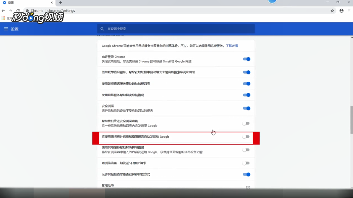Enable "不跟踪" request switch

246,163
